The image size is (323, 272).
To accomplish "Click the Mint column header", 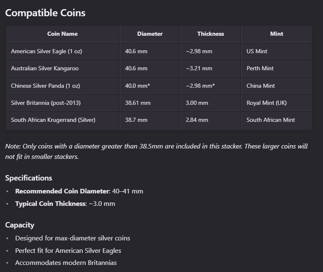I will point(276,34).
